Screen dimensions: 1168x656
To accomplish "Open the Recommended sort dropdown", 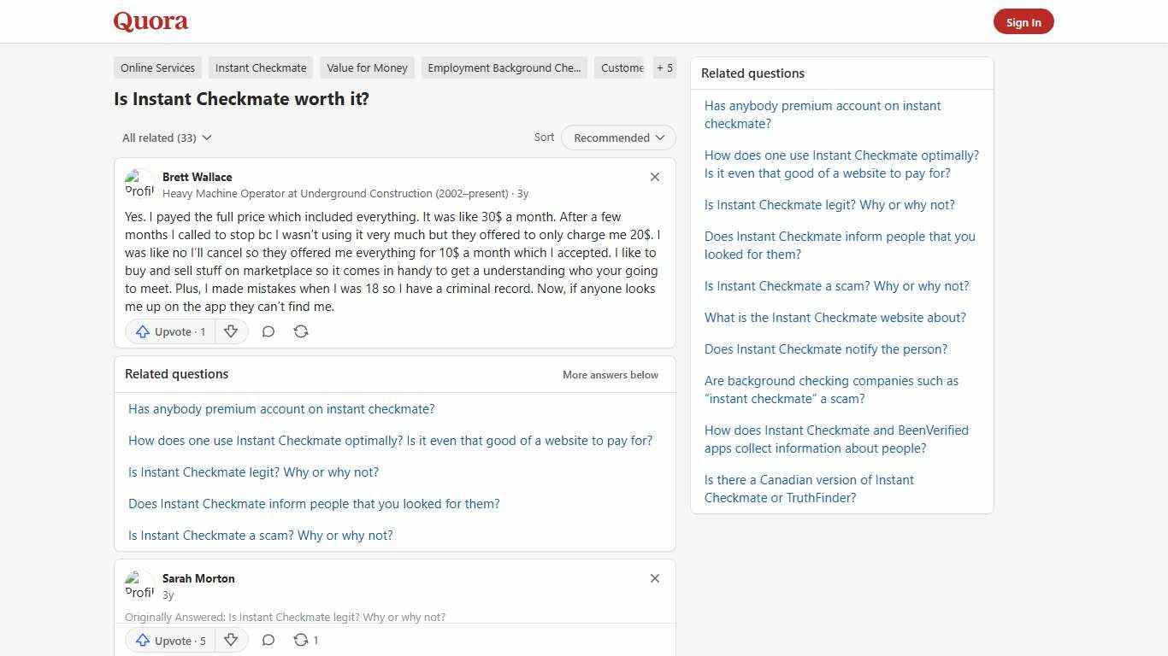I will tap(618, 138).
